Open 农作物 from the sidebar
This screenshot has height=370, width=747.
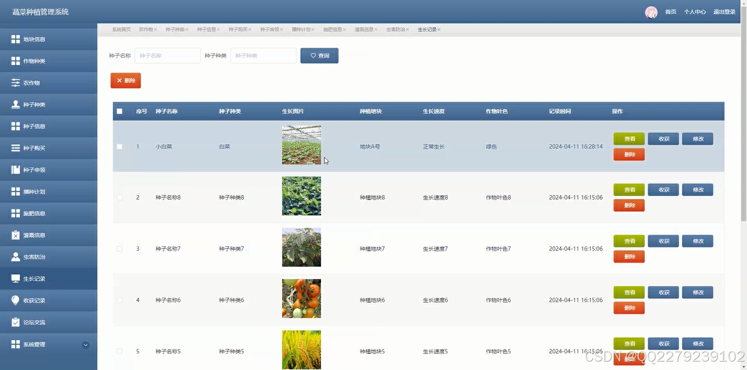(x=31, y=82)
